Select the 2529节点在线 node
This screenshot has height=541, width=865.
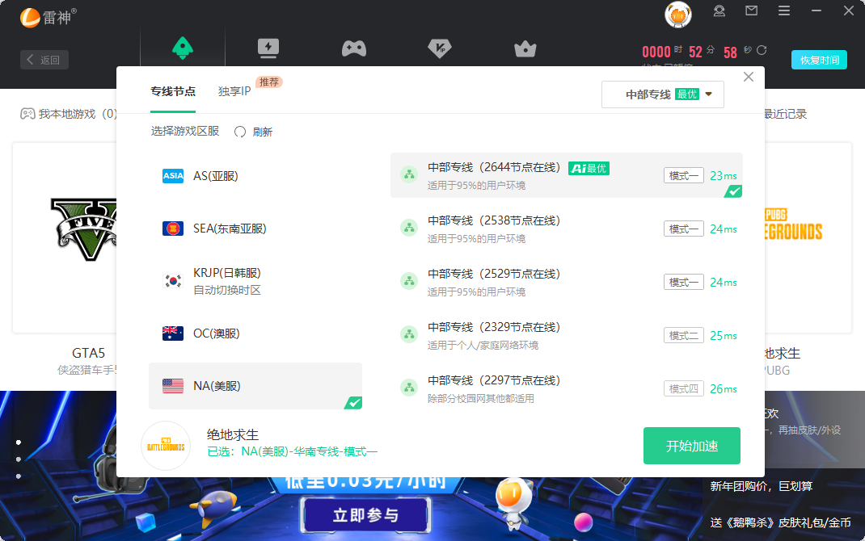567,282
